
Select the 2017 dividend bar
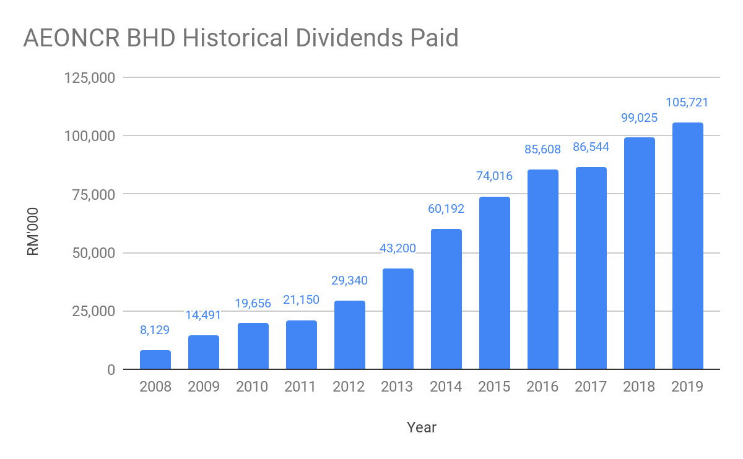591,268
